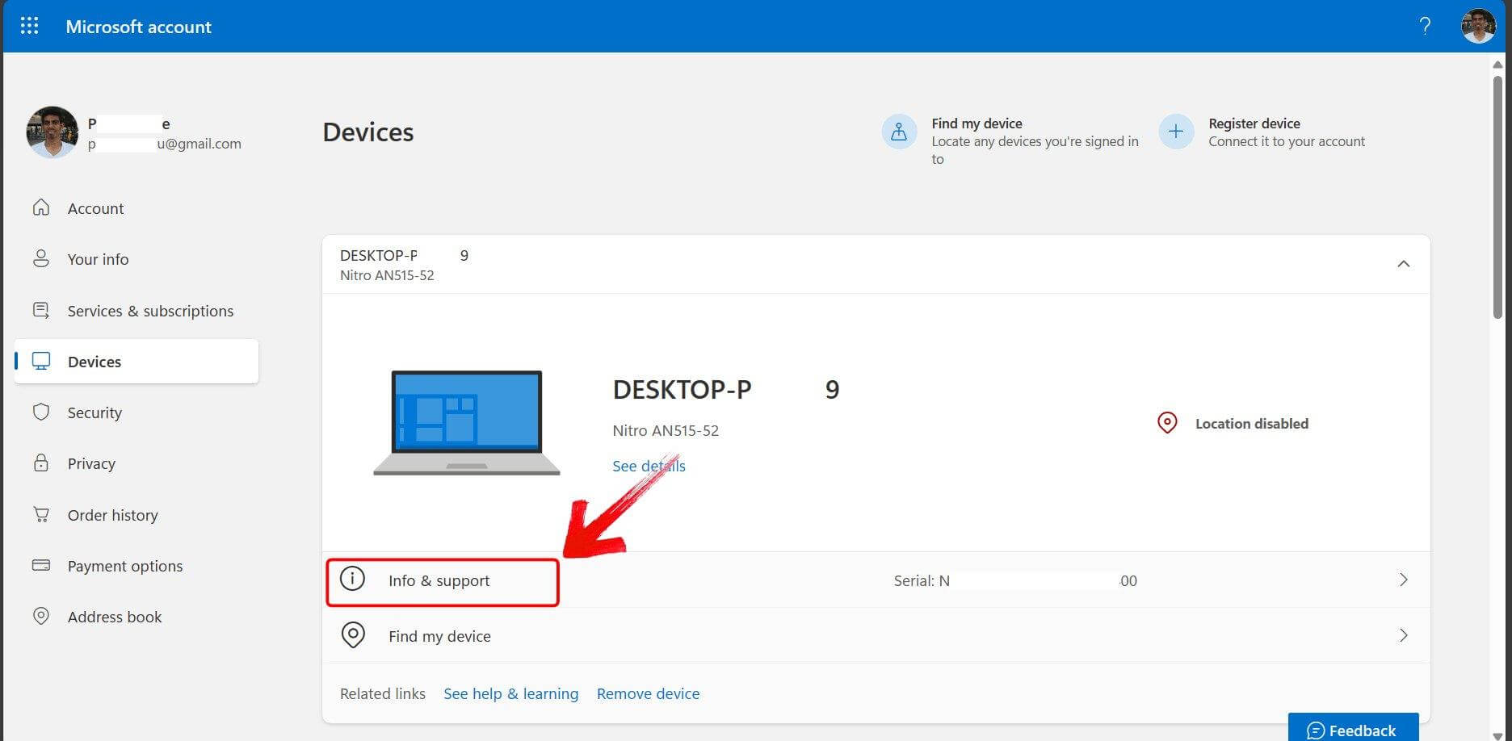This screenshot has width=1512, height=741.
Task: Click the red Location disabled pin icon
Action: click(1167, 423)
